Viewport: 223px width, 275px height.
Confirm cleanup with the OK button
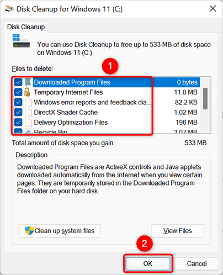click(x=148, y=263)
